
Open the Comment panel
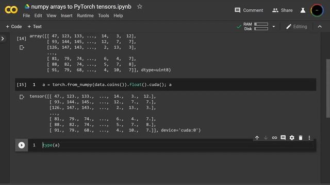click(249, 10)
